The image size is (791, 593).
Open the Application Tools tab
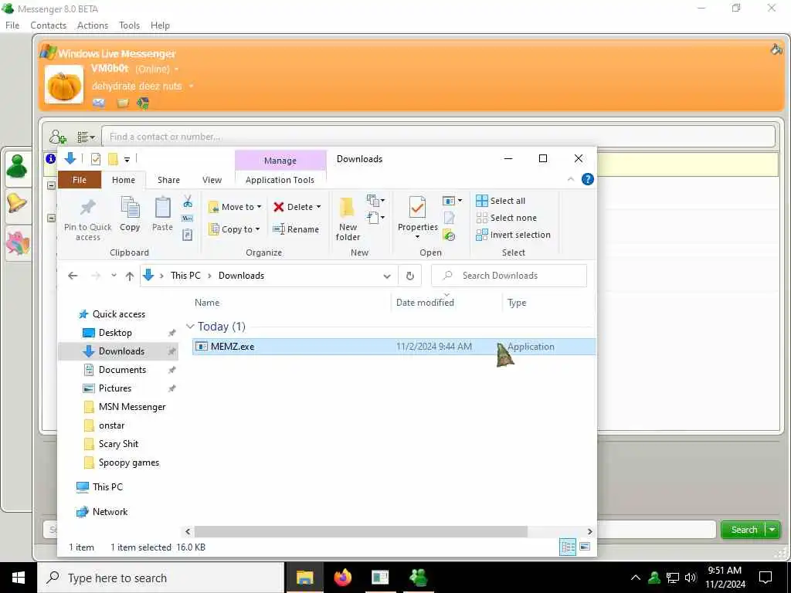click(x=280, y=179)
